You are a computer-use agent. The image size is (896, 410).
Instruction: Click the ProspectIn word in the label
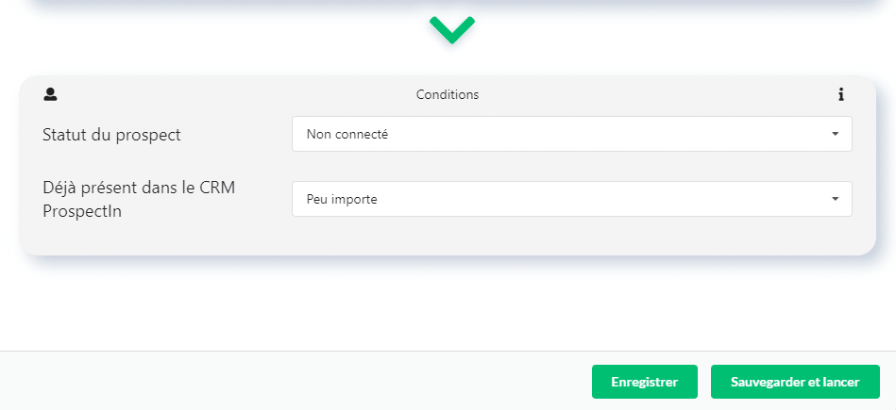(82, 211)
